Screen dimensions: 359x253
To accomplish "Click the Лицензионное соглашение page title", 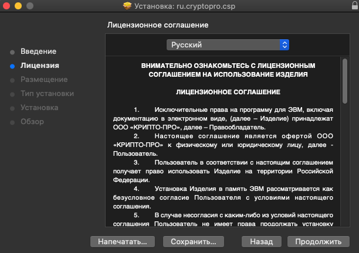I will tap(158, 25).
